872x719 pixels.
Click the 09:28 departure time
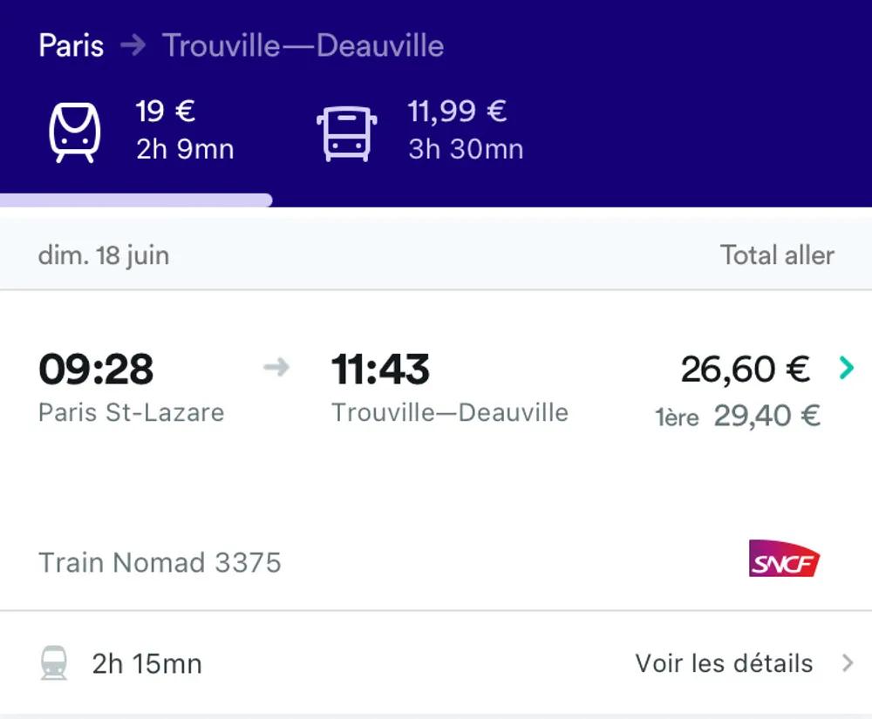96,370
